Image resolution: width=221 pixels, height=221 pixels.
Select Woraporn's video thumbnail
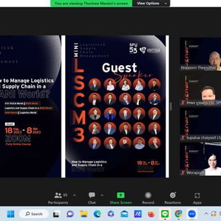coord(201,159)
